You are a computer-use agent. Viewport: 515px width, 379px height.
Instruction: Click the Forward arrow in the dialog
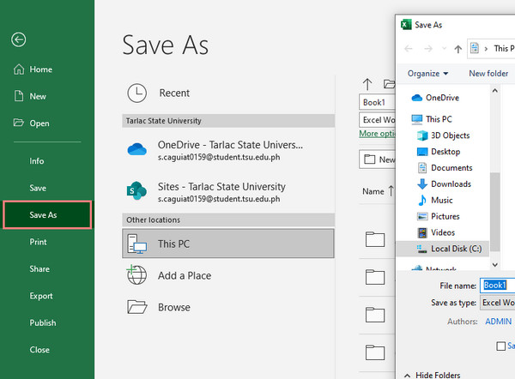pos(428,49)
